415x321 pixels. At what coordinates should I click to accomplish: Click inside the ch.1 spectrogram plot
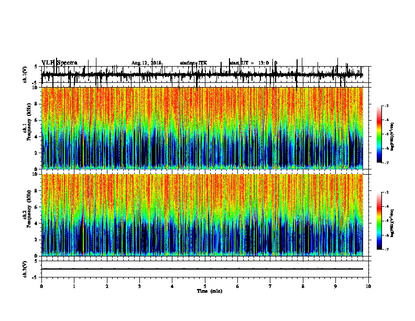202,128
